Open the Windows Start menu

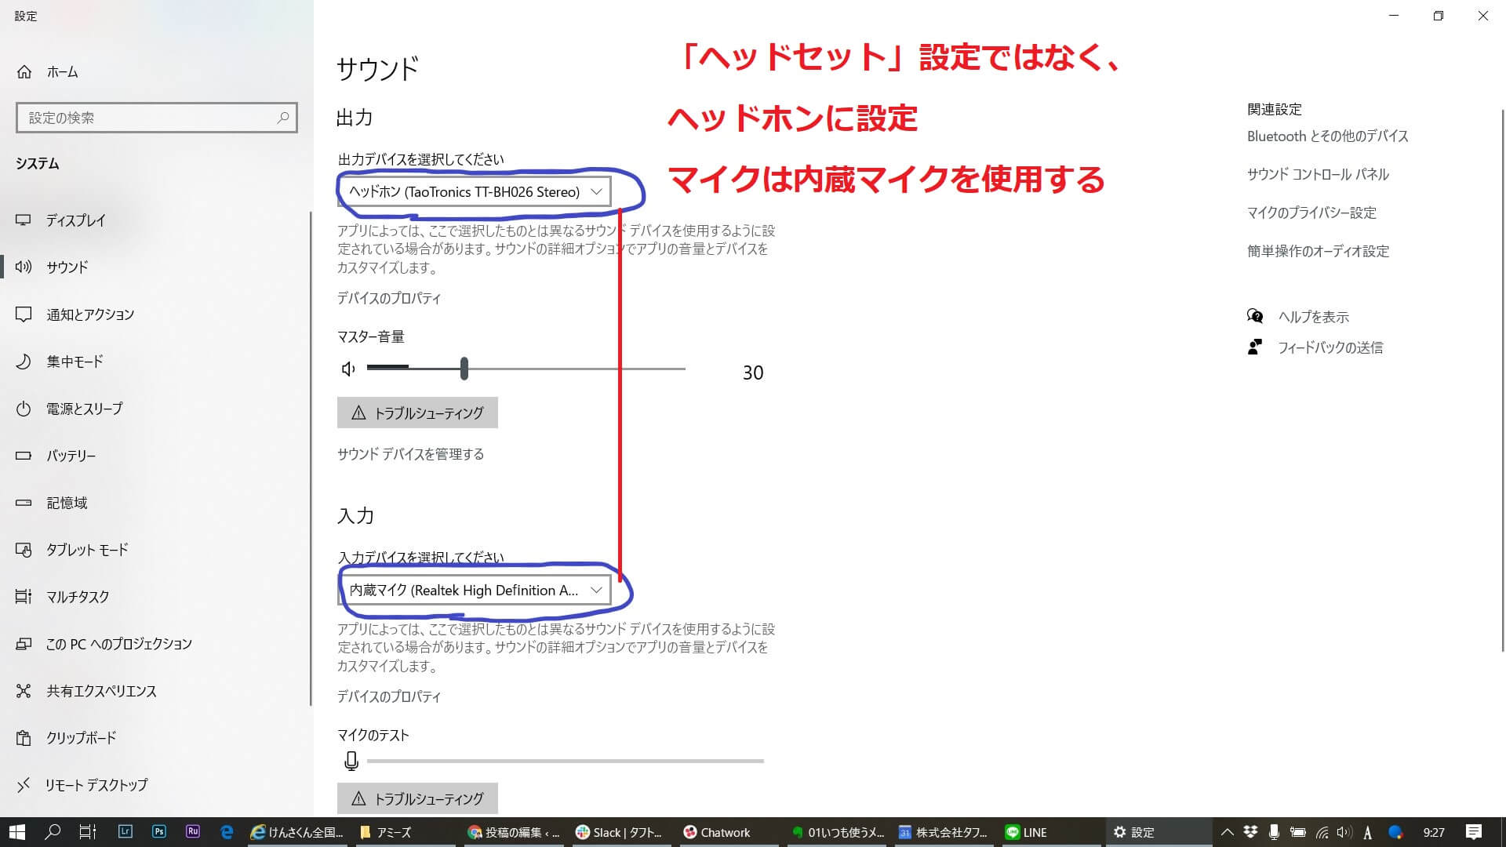pos(17,832)
